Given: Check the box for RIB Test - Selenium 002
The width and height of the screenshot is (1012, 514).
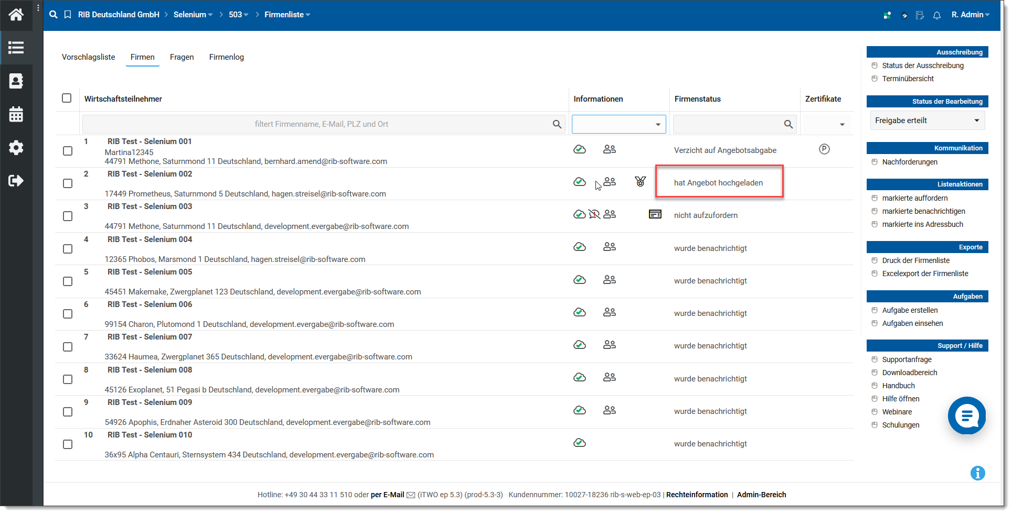Looking at the screenshot, I should (x=68, y=183).
